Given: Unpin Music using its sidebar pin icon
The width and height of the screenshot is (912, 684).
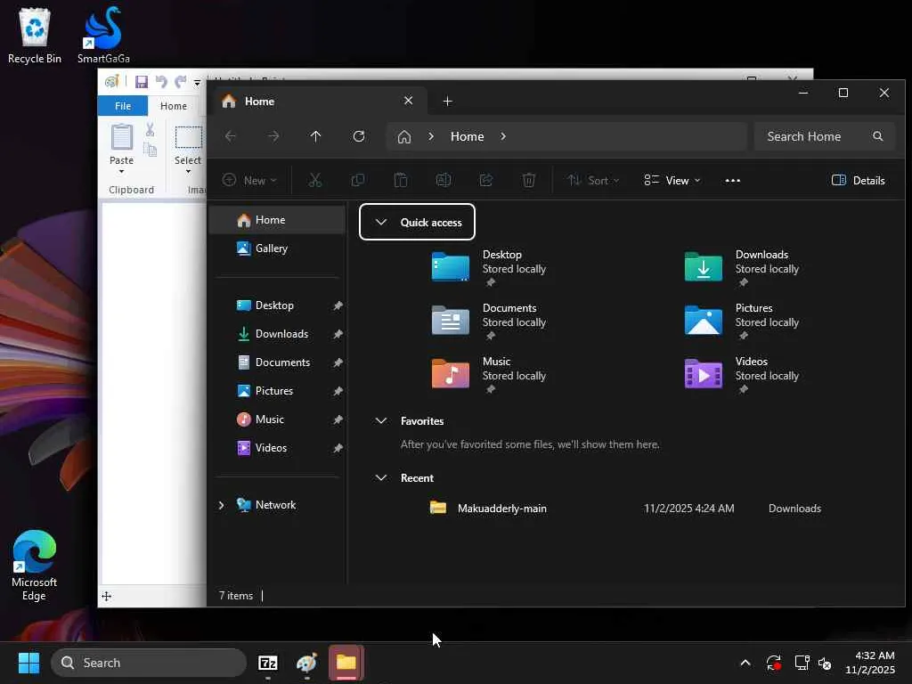Looking at the screenshot, I should (338, 419).
